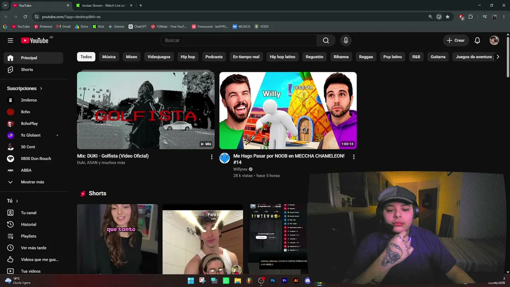510x287 pixels.
Task: Expand Mostrar más in subscriptions
Action: [x=33, y=182]
